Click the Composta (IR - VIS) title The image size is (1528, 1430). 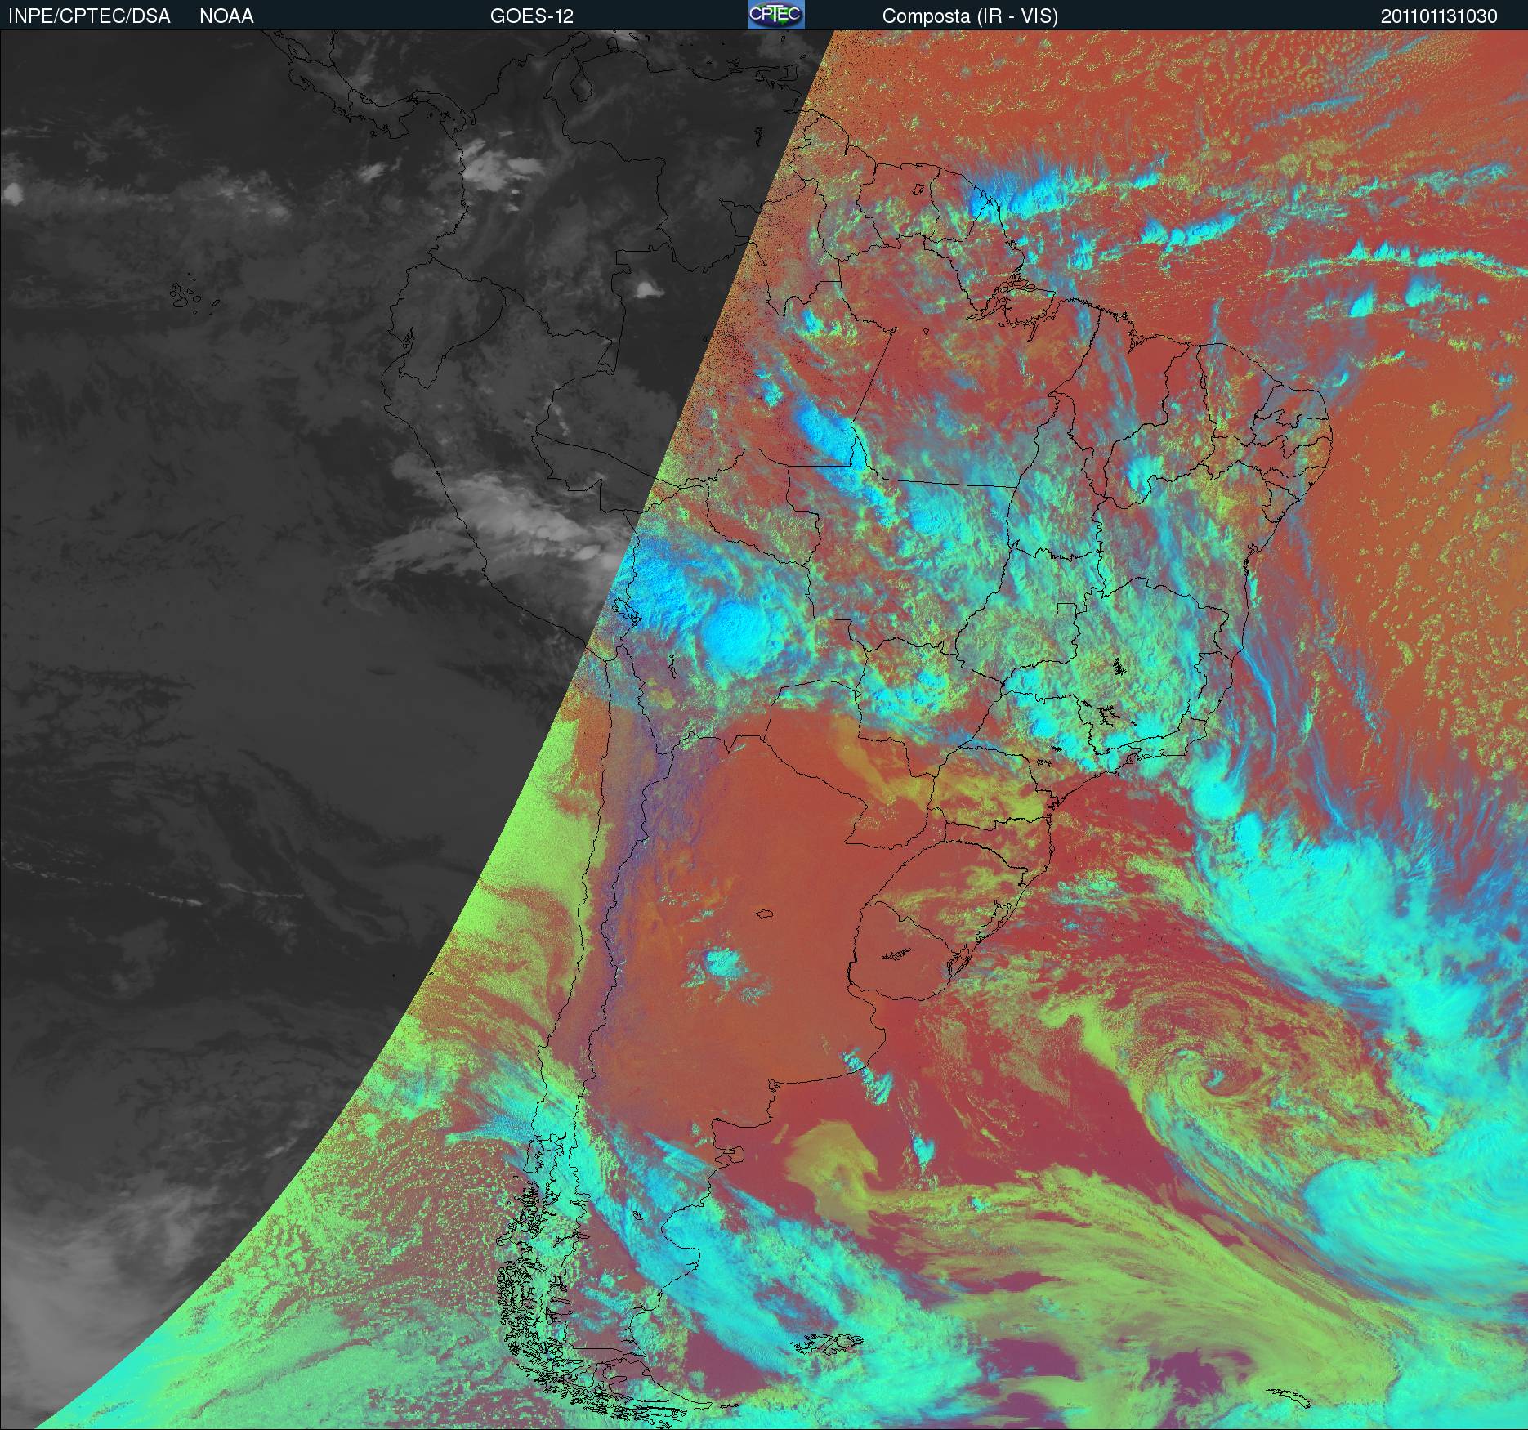point(970,17)
